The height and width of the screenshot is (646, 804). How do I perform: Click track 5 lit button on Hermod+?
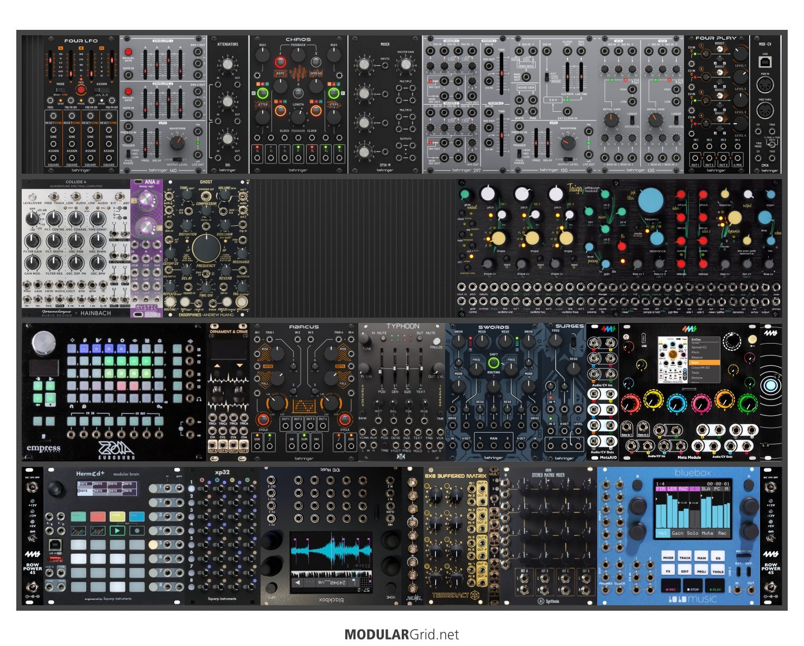point(153,544)
